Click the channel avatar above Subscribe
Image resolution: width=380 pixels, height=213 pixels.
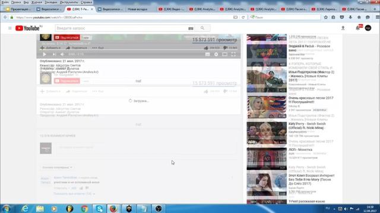point(46,37)
